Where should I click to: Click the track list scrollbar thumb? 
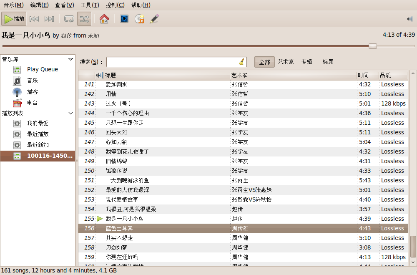coord(413,247)
